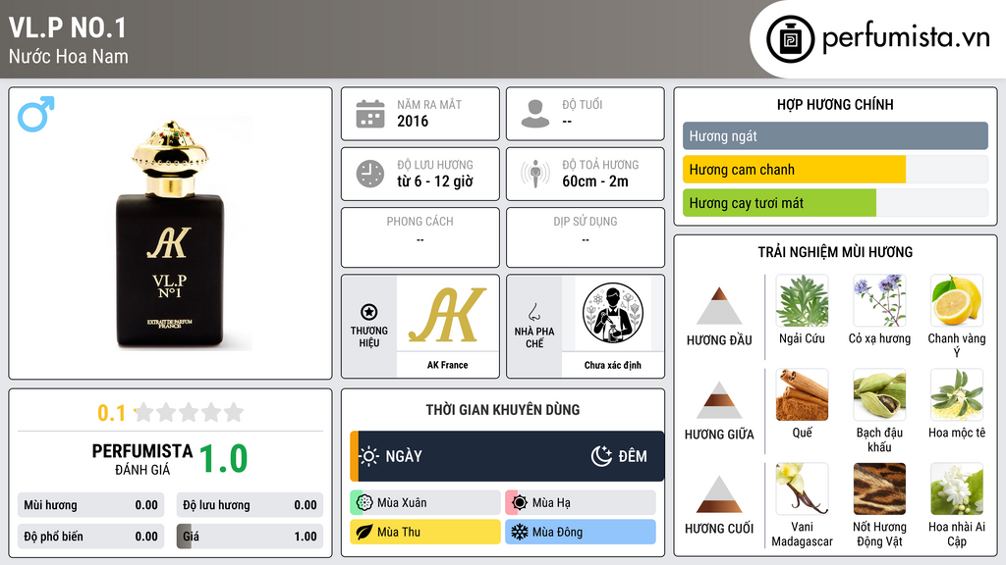This screenshot has height=565, width=1006.
Task: Click the sun icon next to Ngày
Action: click(x=369, y=456)
